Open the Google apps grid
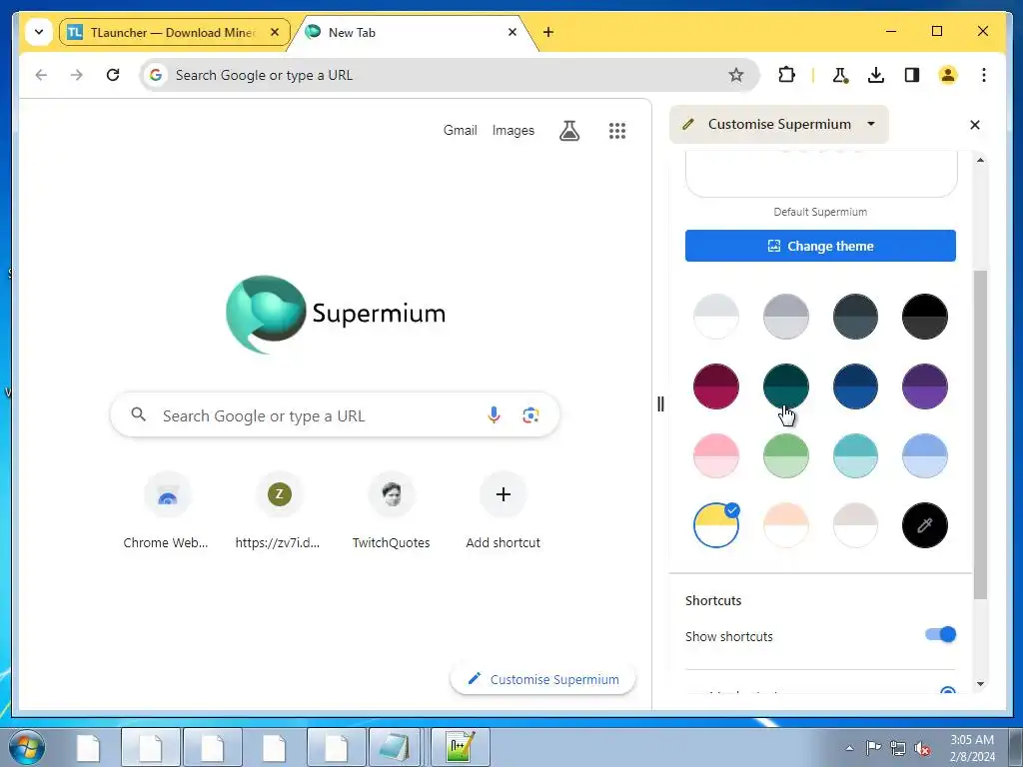This screenshot has height=767, width=1023. 617,131
